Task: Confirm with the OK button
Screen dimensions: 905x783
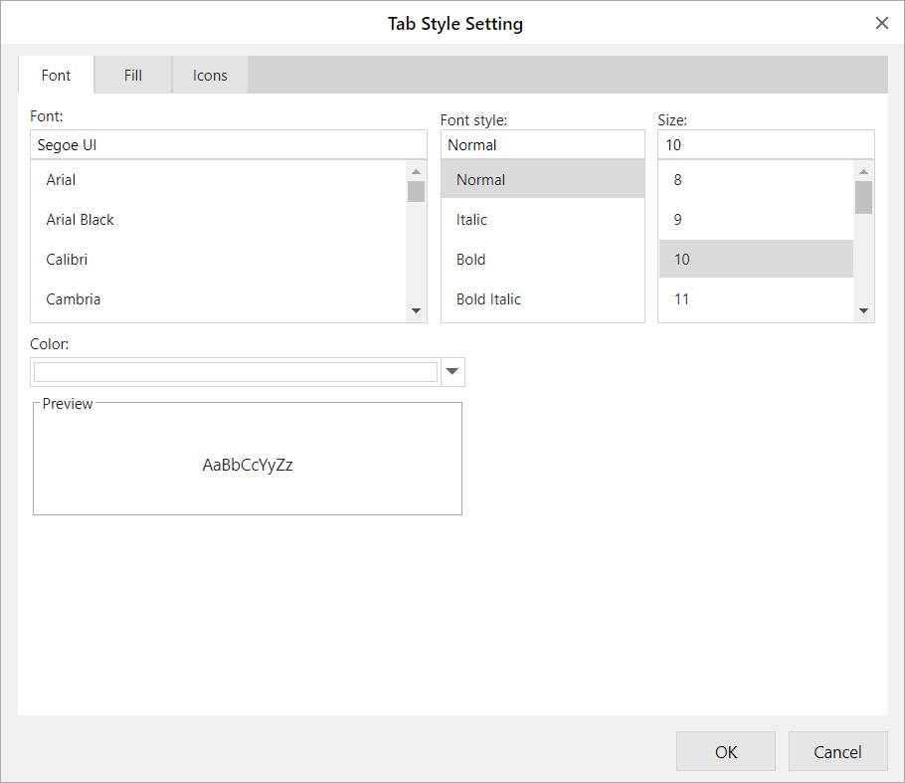Action: point(726,751)
